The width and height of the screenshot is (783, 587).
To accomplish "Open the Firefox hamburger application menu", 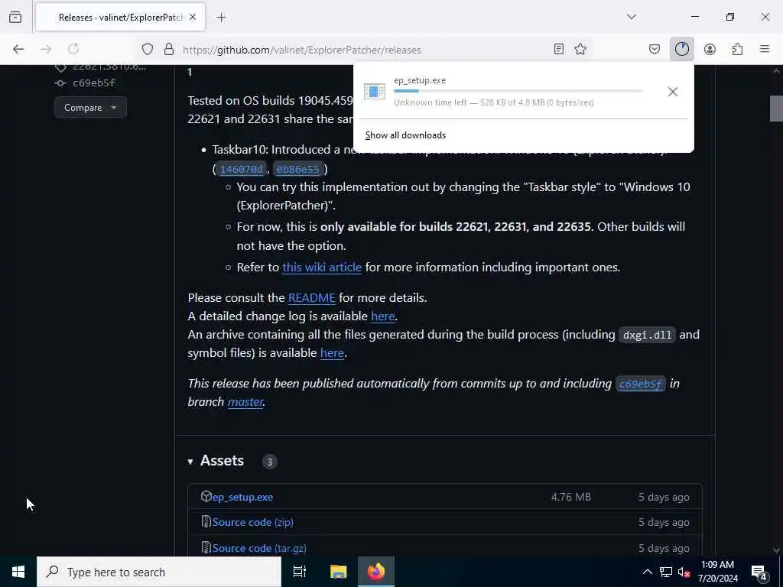I will pyautogui.click(x=765, y=49).
